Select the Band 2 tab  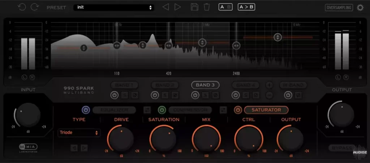[165, 85]
